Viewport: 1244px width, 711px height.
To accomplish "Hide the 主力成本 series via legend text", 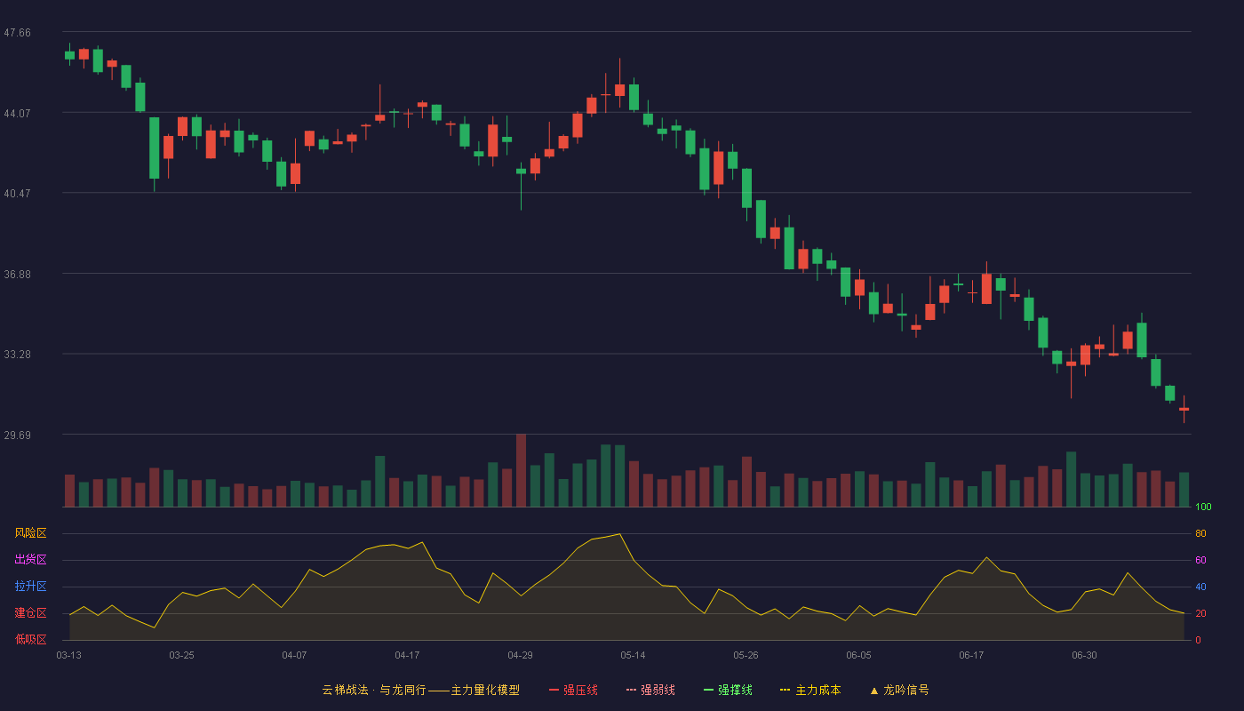I will (817, 690).
